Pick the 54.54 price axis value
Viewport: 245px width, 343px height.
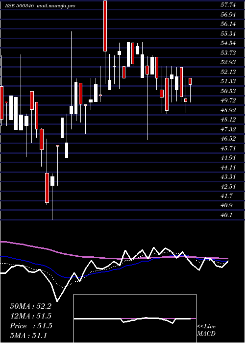(x=228, y=43)
